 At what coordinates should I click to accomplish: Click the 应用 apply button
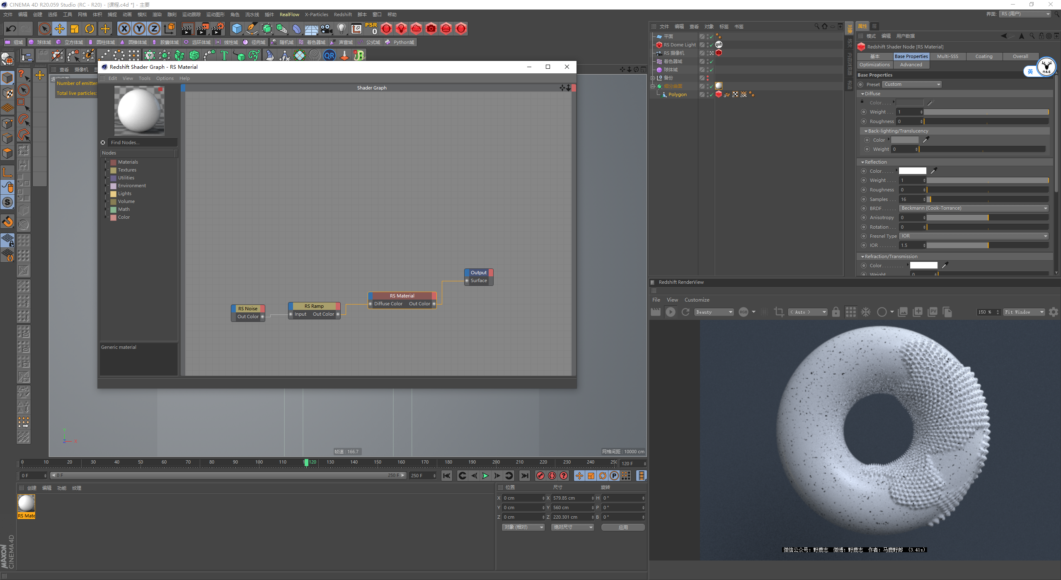tap(623, 527)
